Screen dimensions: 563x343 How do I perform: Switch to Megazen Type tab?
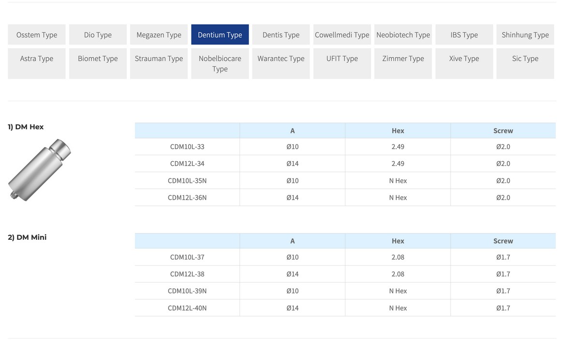[159, 35]
